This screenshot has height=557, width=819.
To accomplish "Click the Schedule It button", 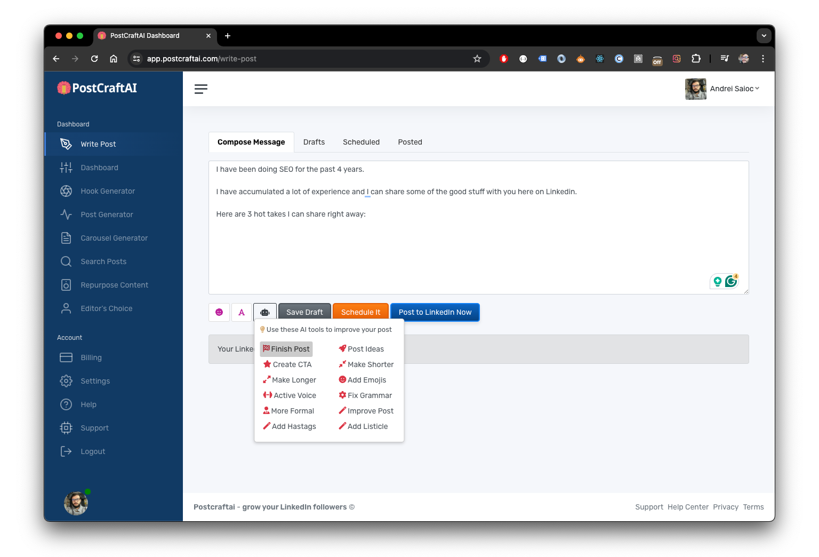I will tap(361, 312).
